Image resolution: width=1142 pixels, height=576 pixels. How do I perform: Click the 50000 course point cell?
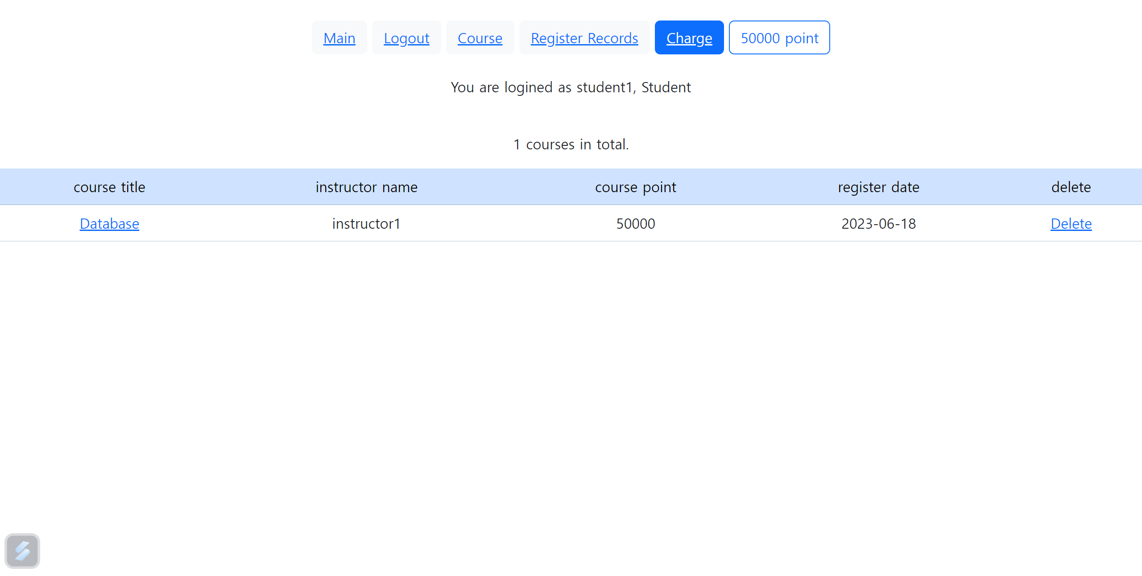635,224
